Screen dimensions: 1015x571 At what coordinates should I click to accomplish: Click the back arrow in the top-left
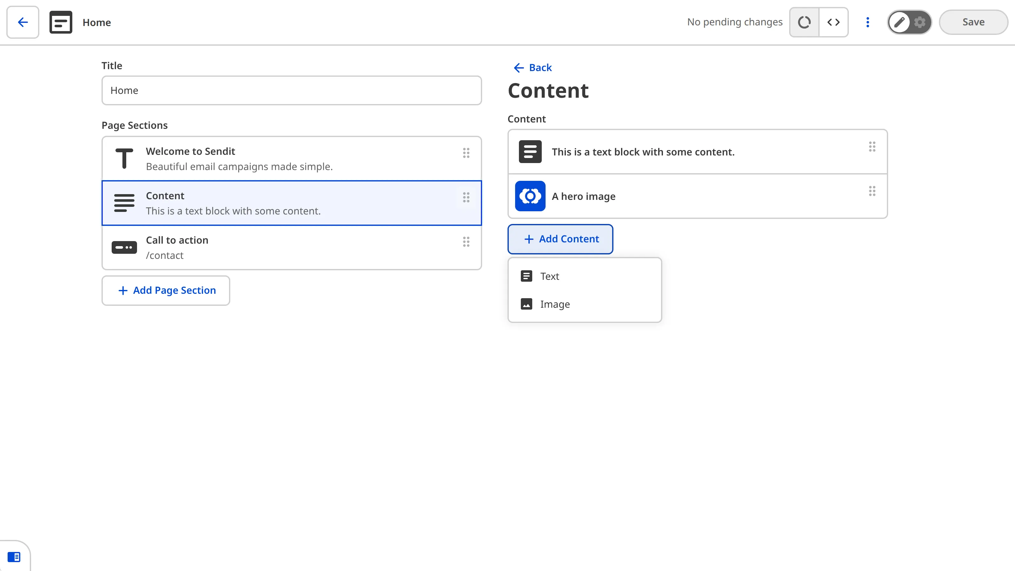click(x=23, y=22)
